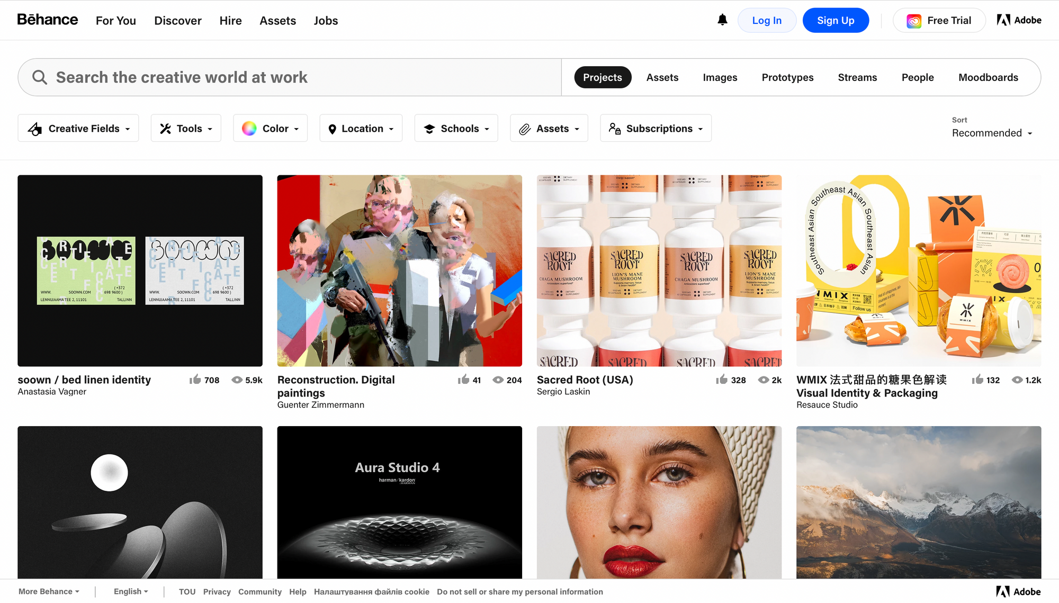Viewport: 1059px width, 603px height.
Task: Click the notifications bell icon
Action: 722,20
